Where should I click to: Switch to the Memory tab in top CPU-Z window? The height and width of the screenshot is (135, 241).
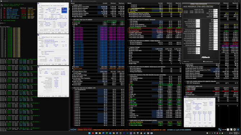(x=47, y=6)
